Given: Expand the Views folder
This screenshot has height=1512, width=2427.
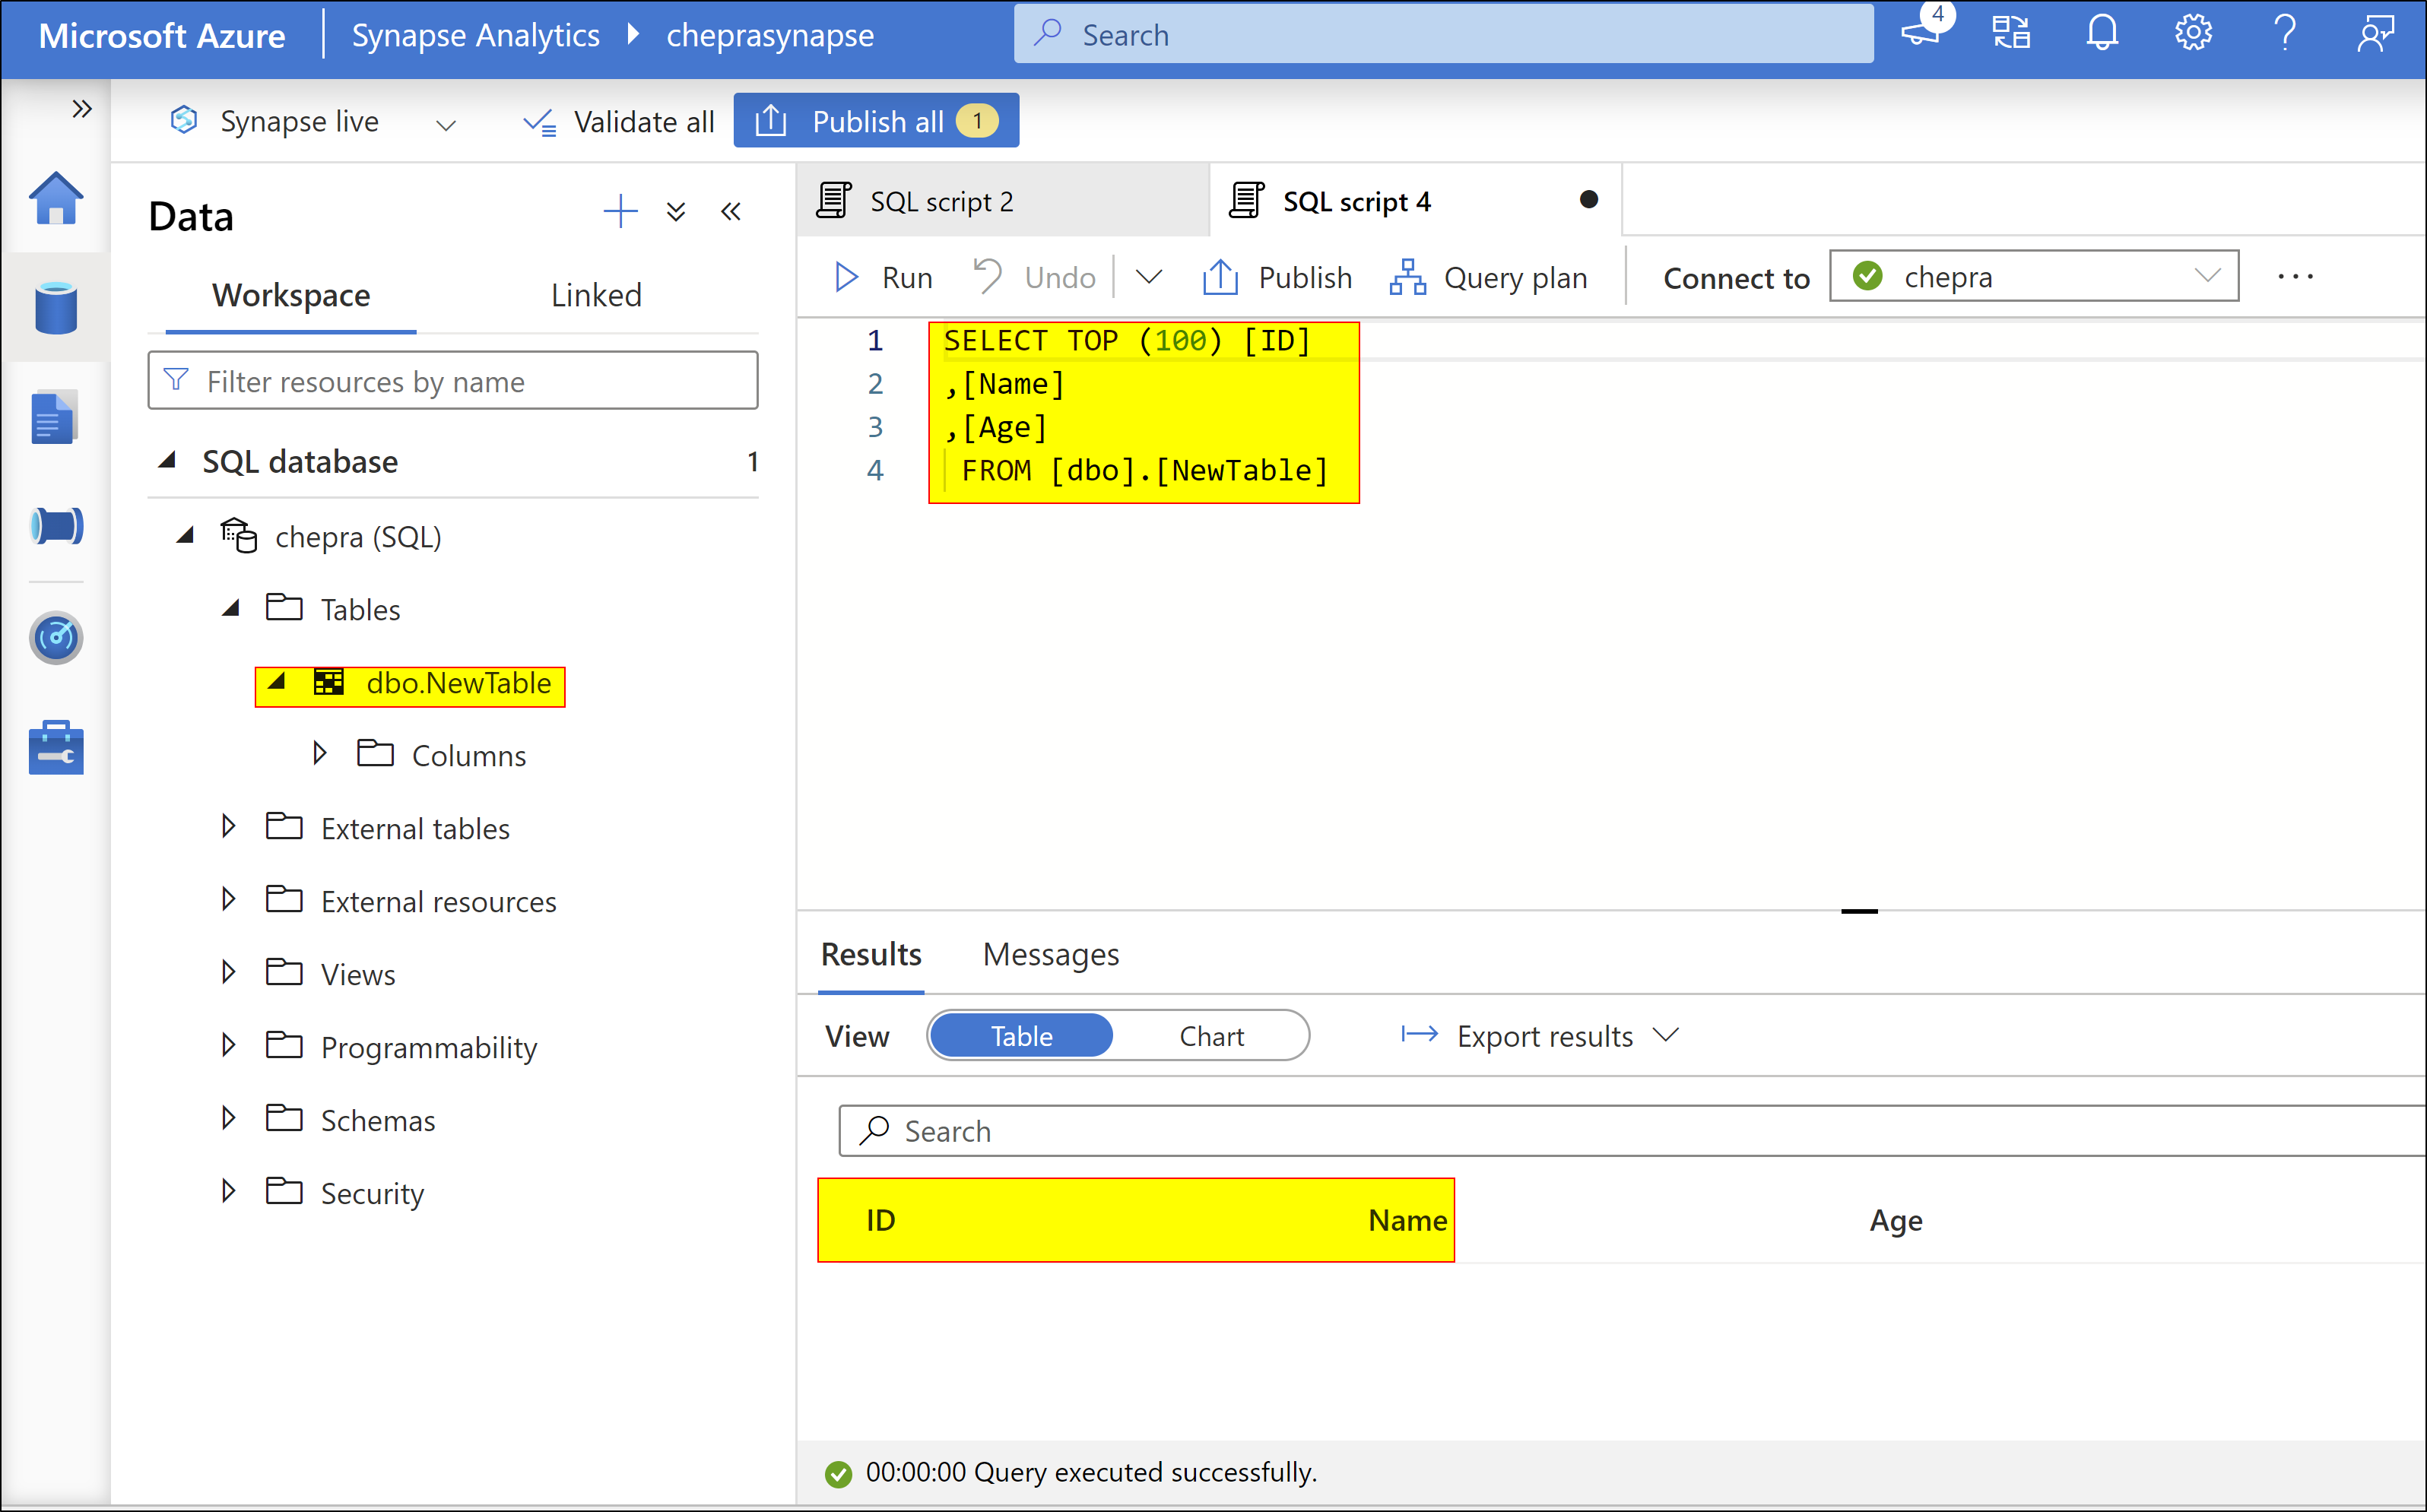Looking at the screenshot, I should [228, 972].
